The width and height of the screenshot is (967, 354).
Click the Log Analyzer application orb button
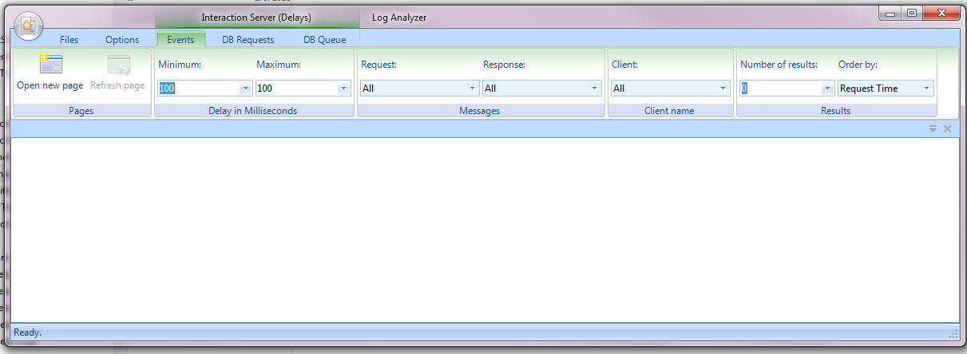(x=28, y=26)
